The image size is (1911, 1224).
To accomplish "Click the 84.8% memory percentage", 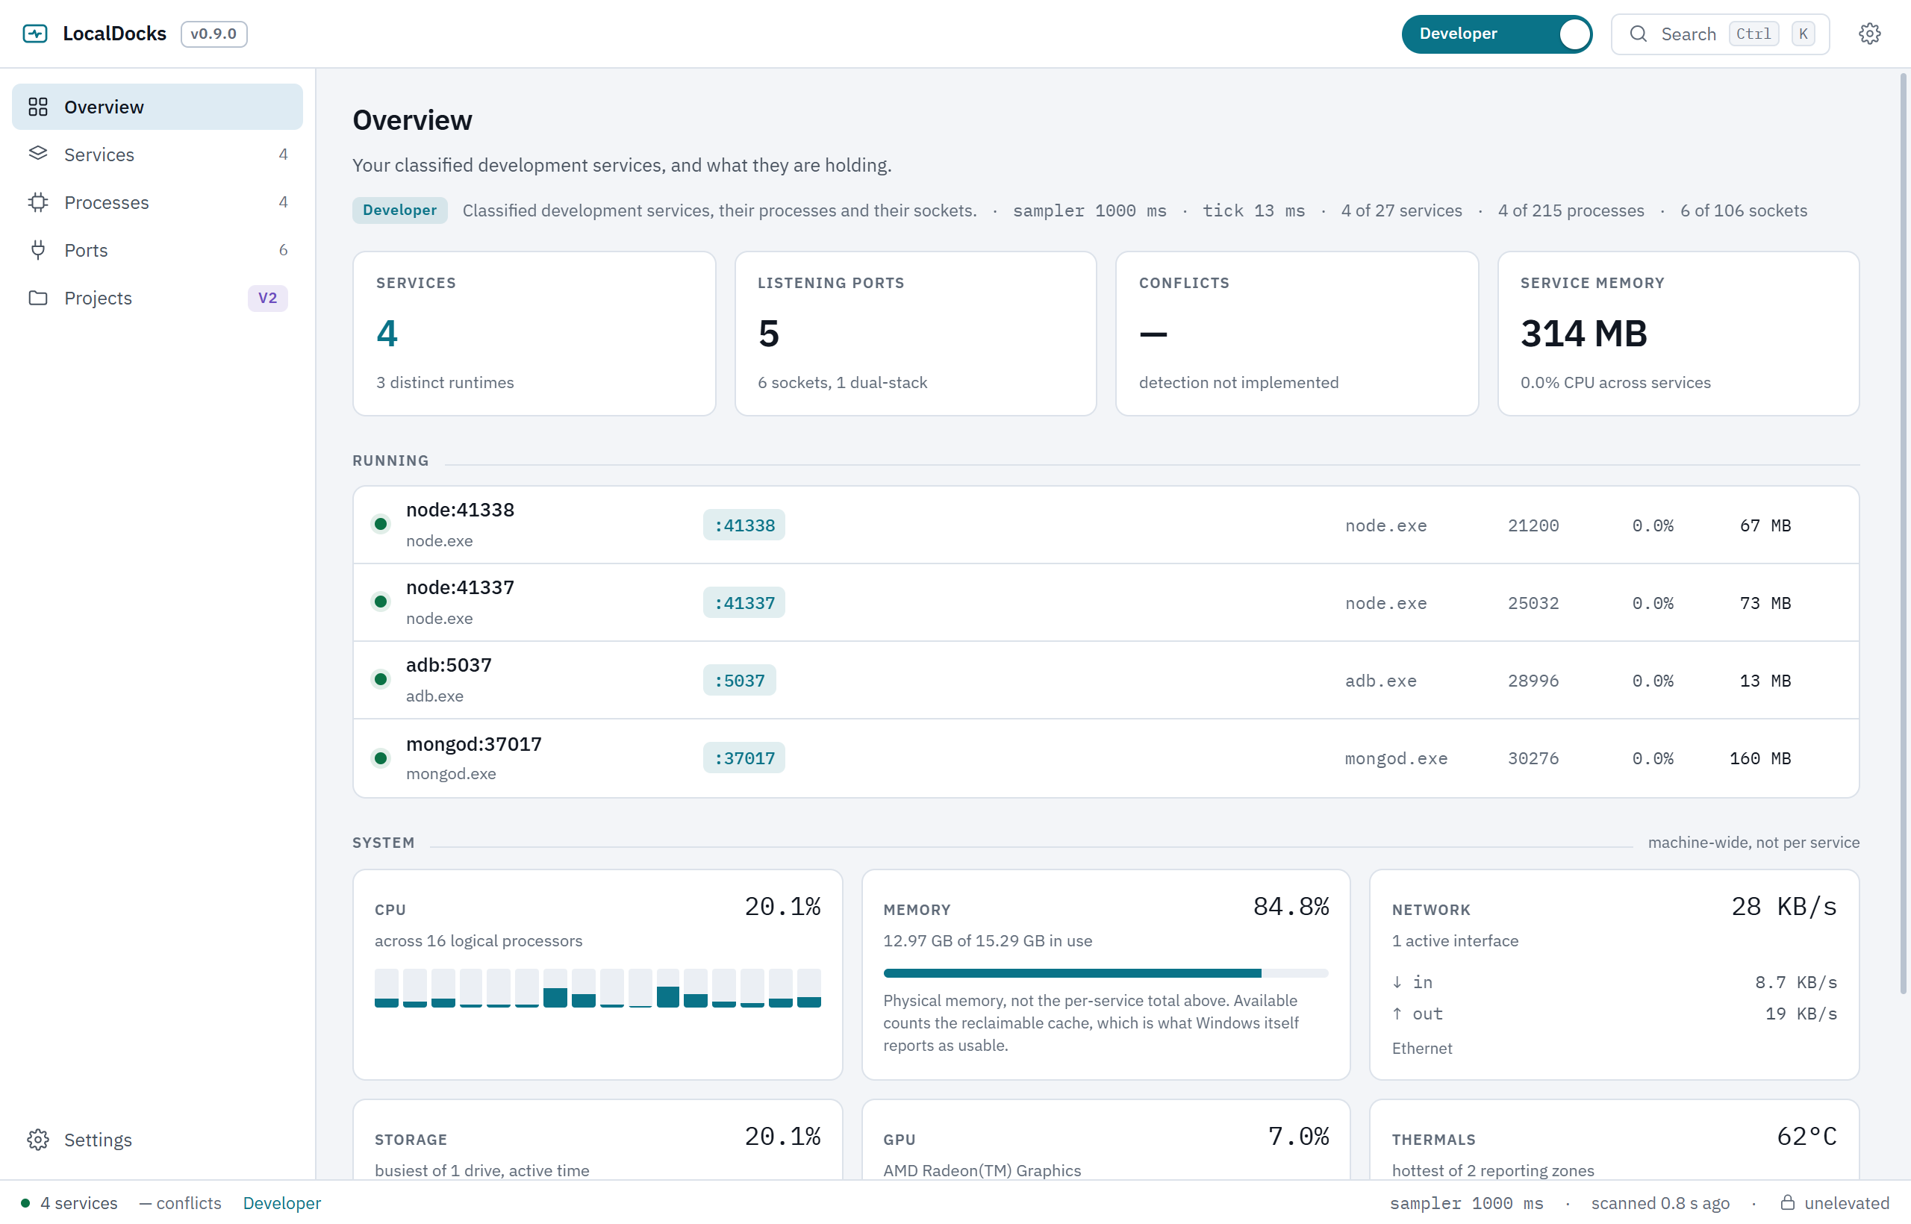I will (x=1291, y=906).
